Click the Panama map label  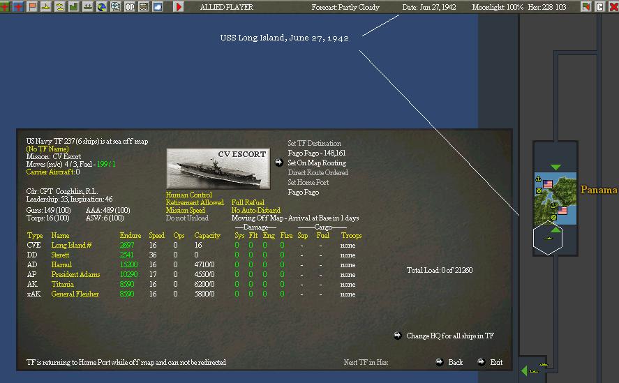coord(599,190)
